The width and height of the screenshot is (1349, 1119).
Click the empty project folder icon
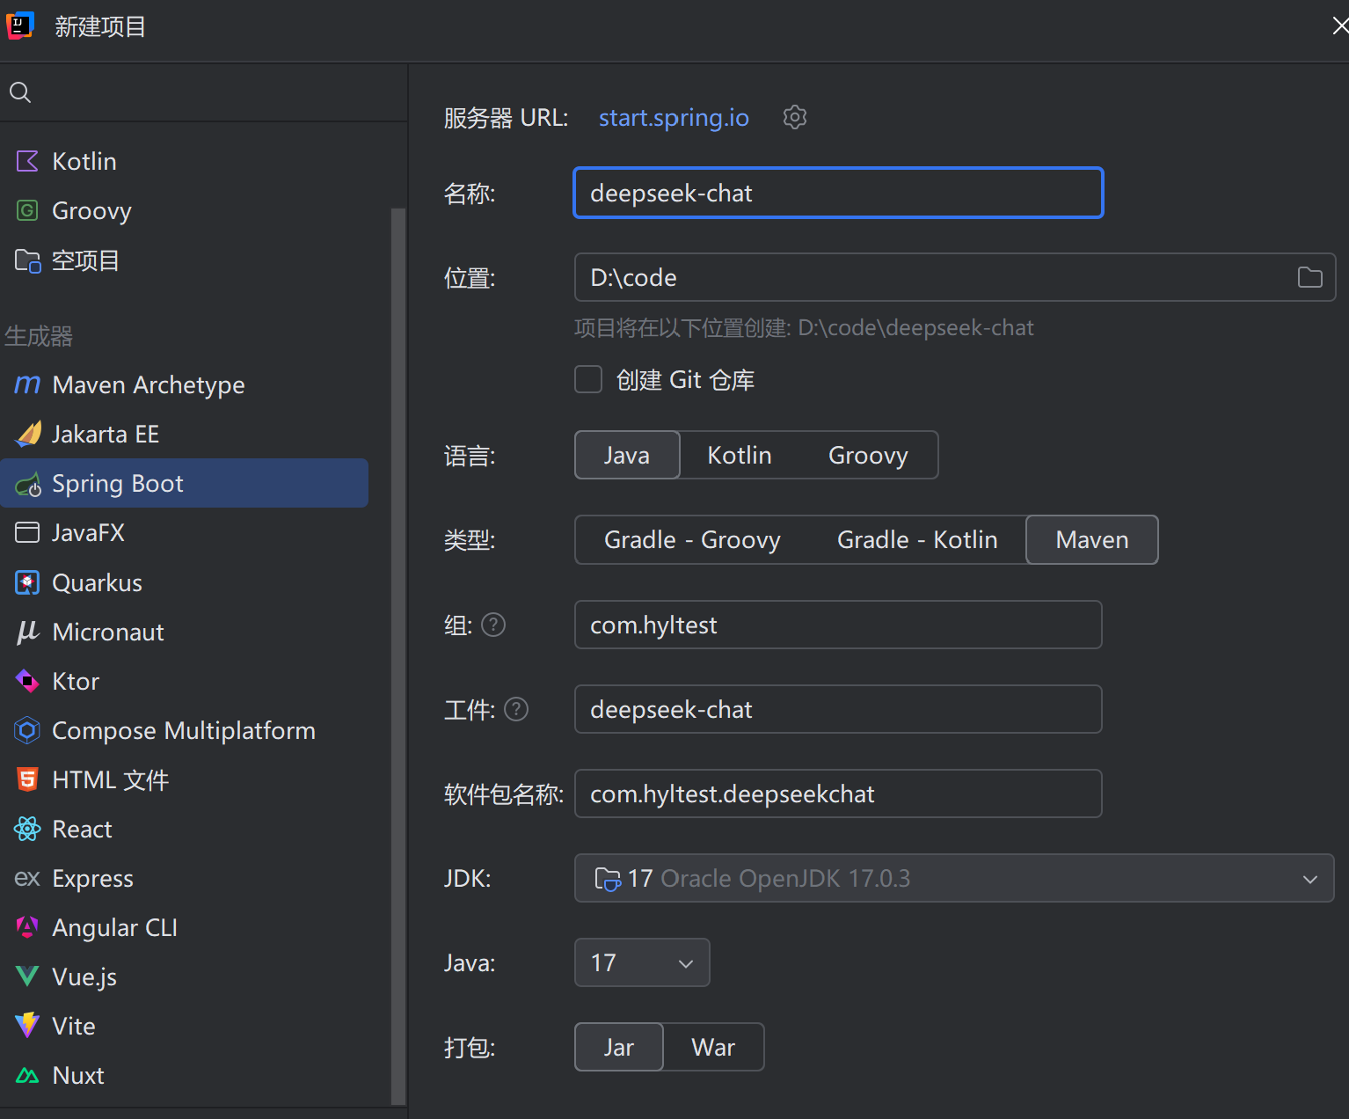[x=27, y=260]
